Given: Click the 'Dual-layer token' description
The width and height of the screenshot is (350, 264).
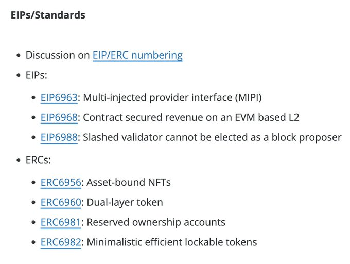Looking at the screenshot, I should click(x=125, y=203).
